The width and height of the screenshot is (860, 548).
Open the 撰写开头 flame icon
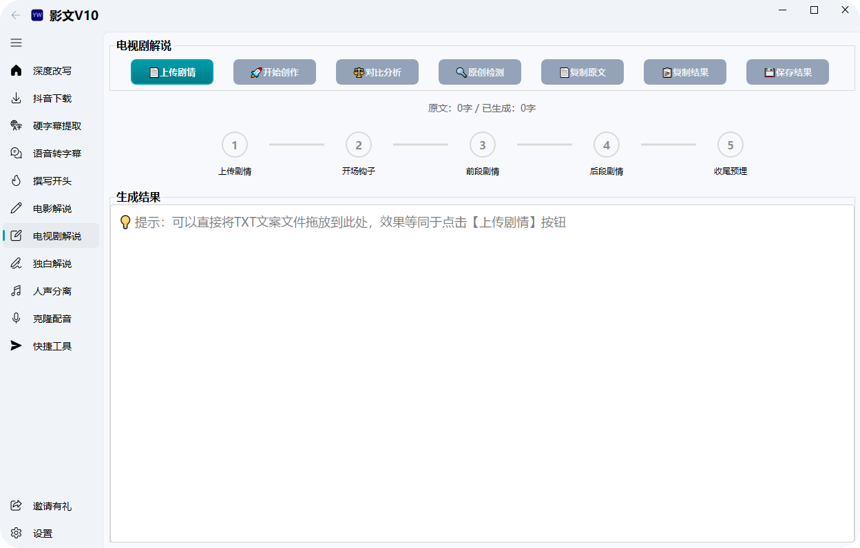click(x=16, y=180)
